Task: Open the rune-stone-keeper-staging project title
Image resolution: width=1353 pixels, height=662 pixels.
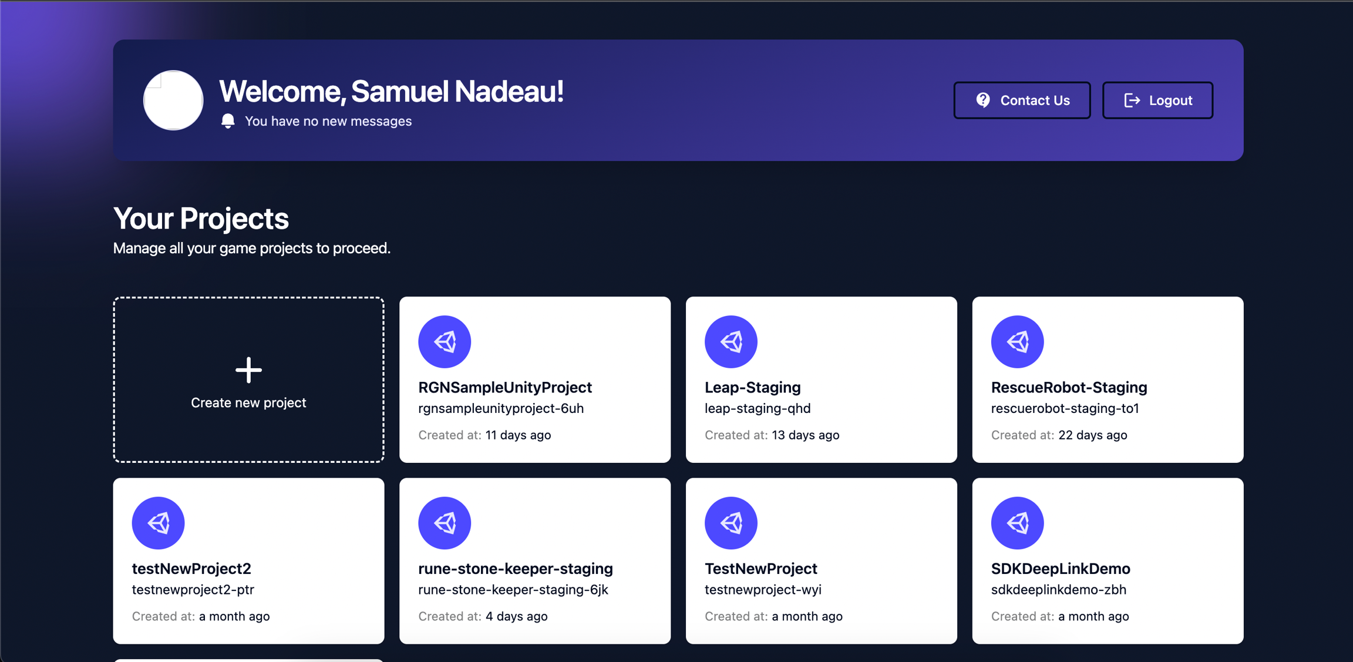Action: coord(515,569)
